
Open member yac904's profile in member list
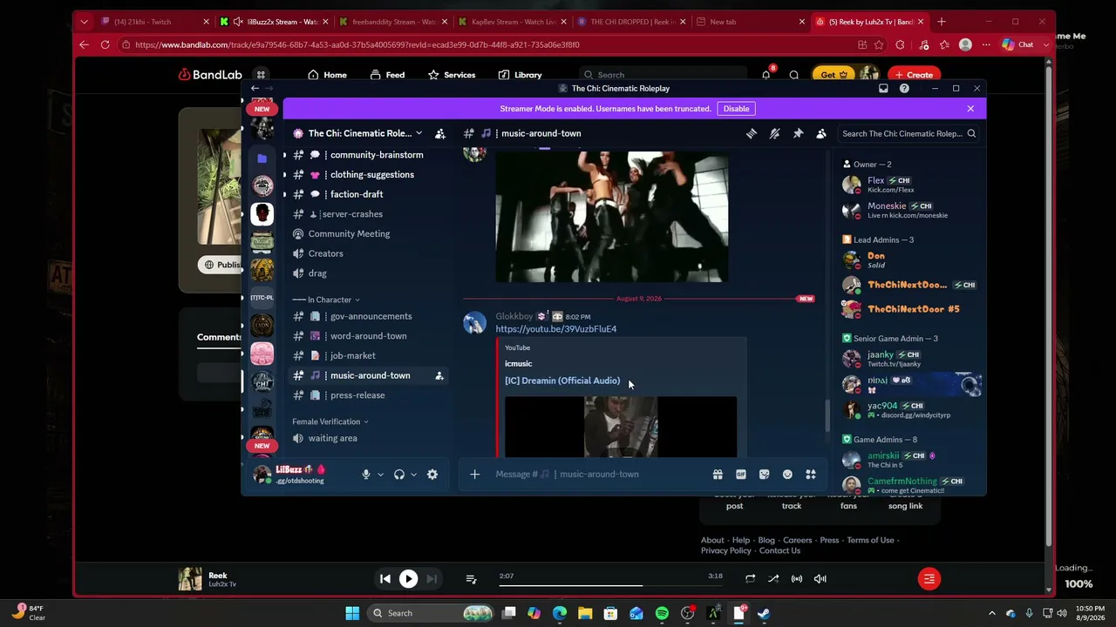point(911,409)
